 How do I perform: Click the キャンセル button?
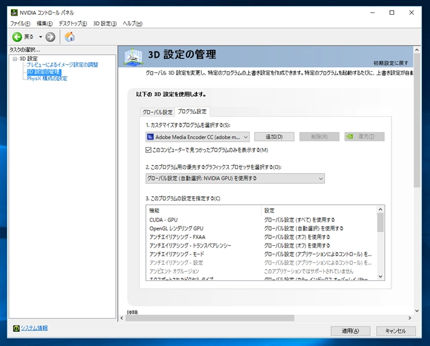395,331
